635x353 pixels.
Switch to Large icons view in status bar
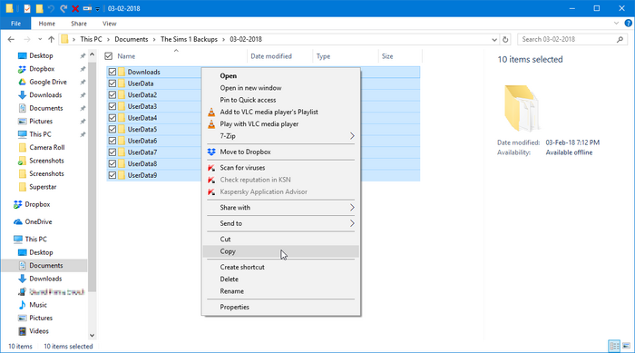[x=626, y=346]
